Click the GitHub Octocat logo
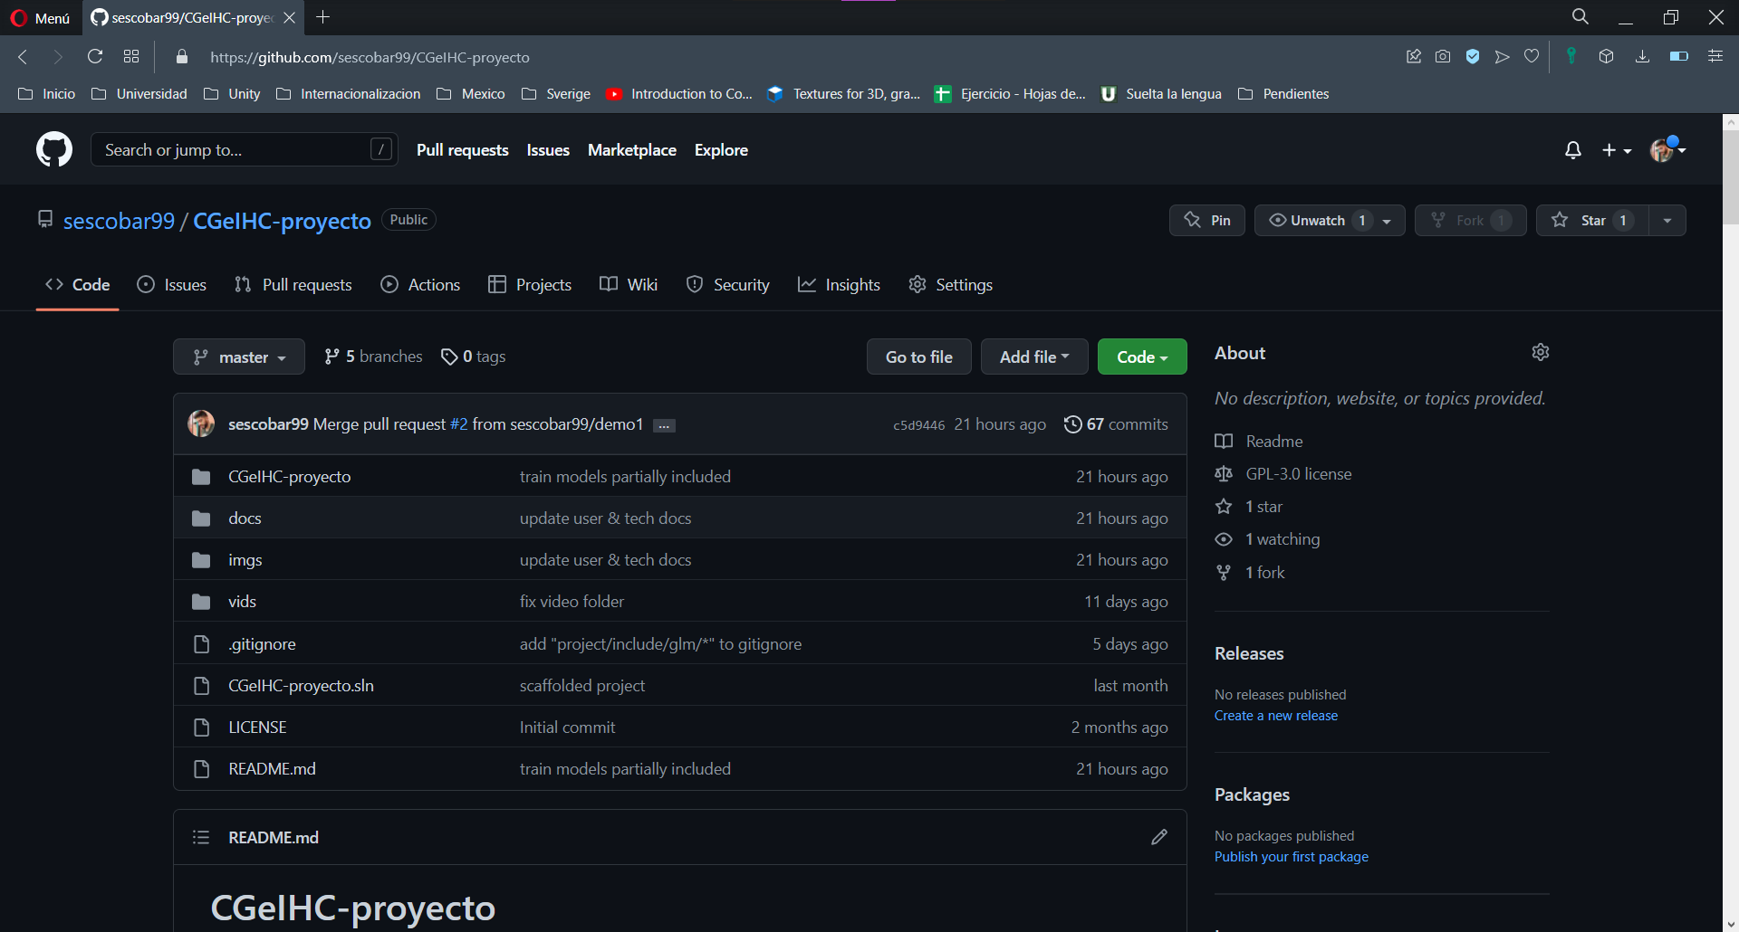Image resolution: width=1739 pixels, height=932 pixels. point(54,149)
